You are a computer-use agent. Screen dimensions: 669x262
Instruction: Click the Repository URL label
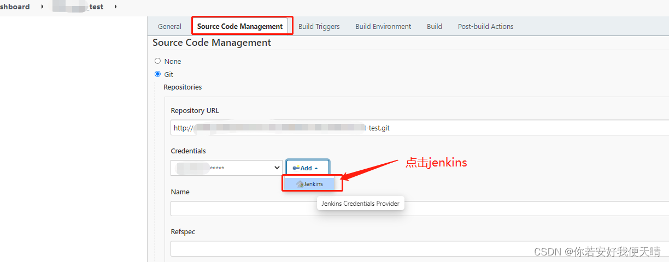pos(195,110)
